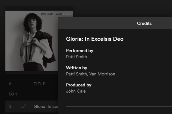Click Patti Smith in the Written by line
172x114 pixels.
point(76,74)
